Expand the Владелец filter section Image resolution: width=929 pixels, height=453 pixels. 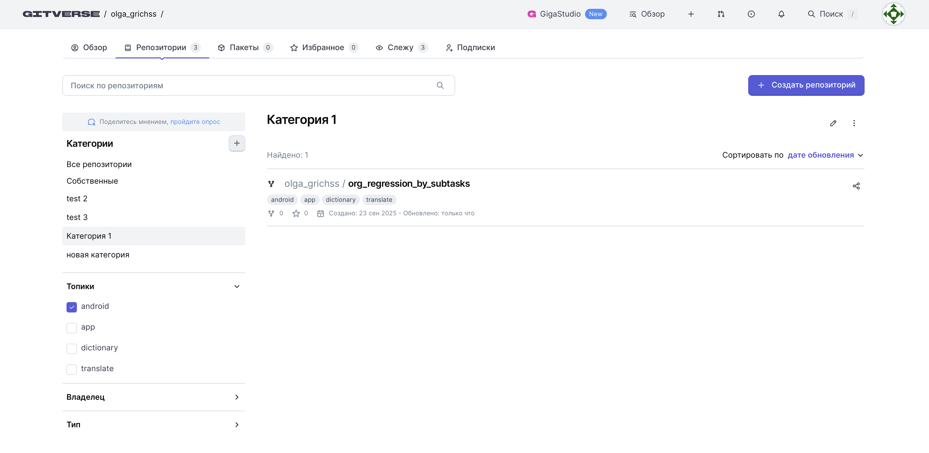click(x=237, y=397)
